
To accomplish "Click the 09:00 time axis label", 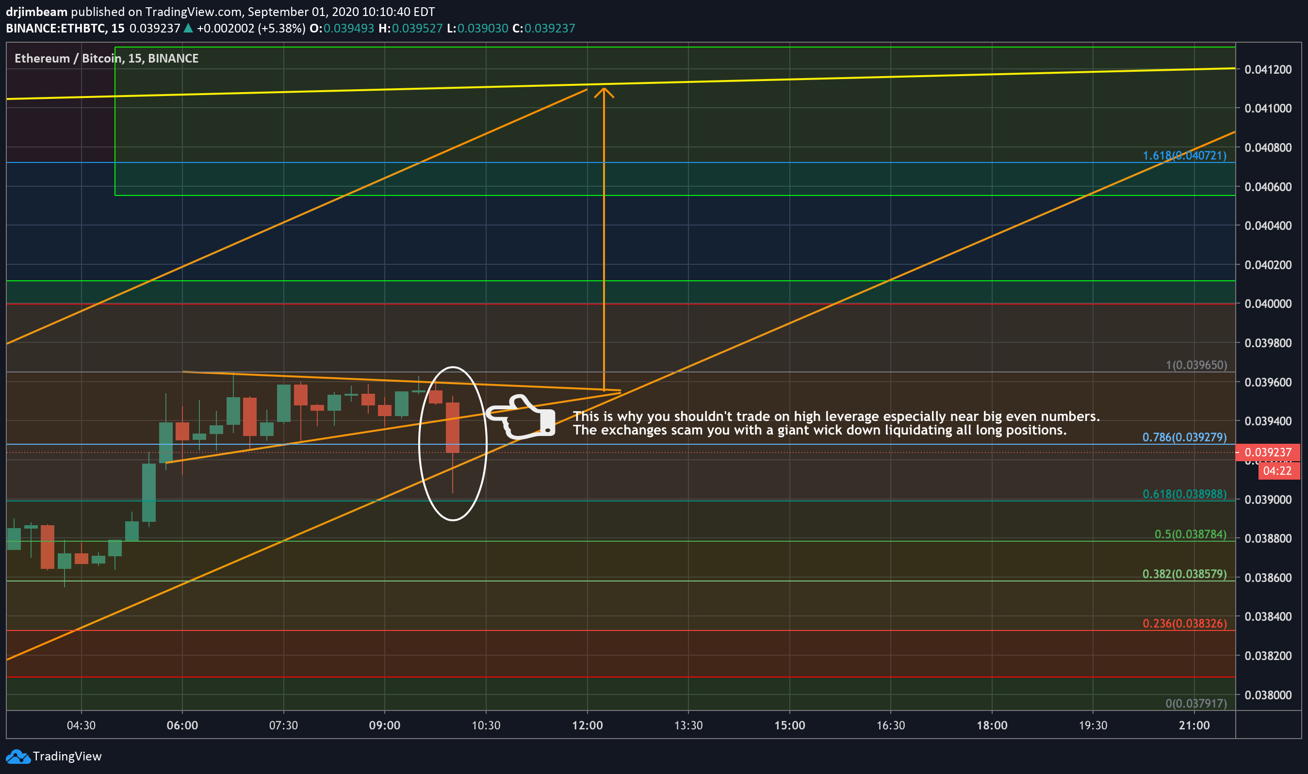I will (385, 726).
